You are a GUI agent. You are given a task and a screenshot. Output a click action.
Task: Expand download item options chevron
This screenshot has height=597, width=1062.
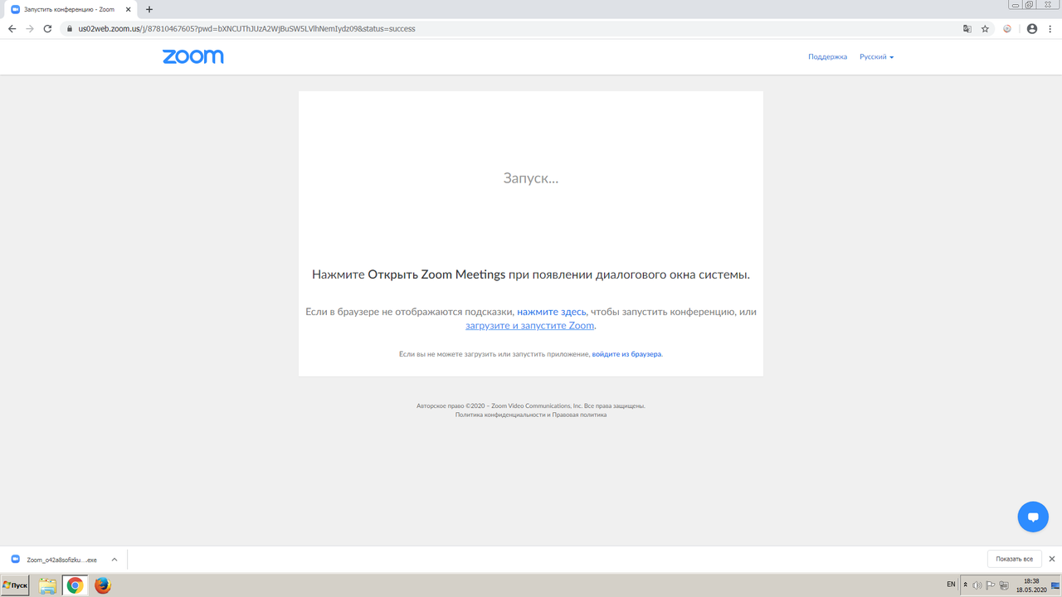pyautogui.click(x=114, y=560)
